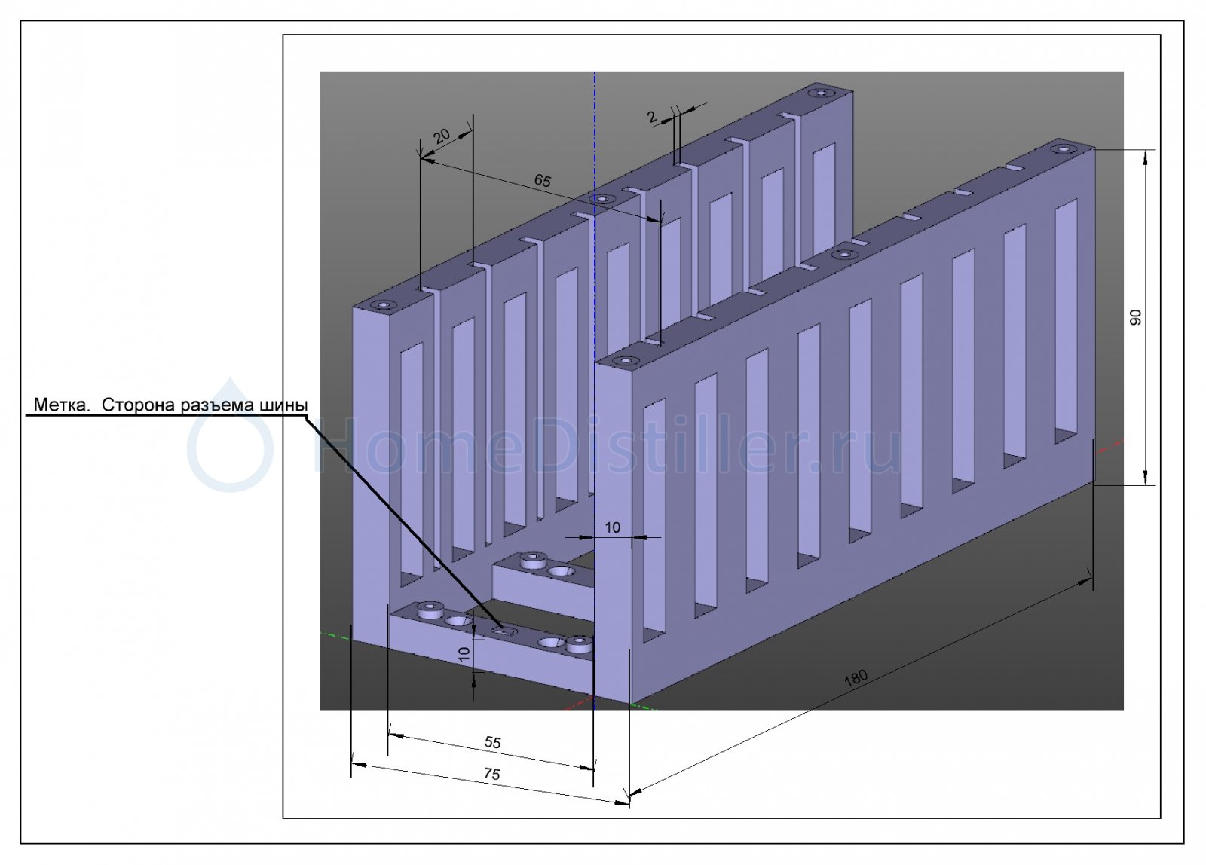
Task: Click the screw hole on right wall front corner
Action: 626,361
